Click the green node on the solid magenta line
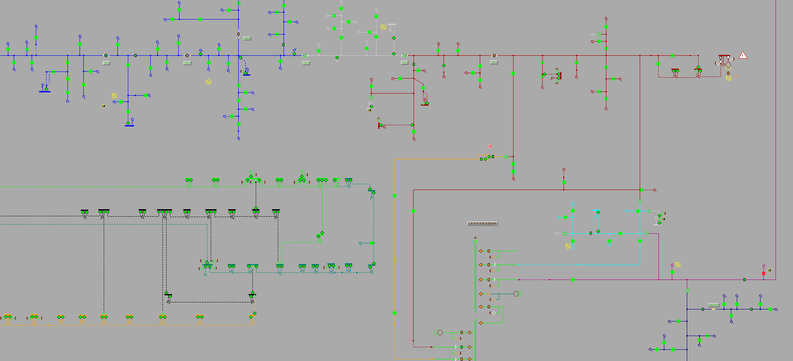793x361 pixels. coord(573,279)
